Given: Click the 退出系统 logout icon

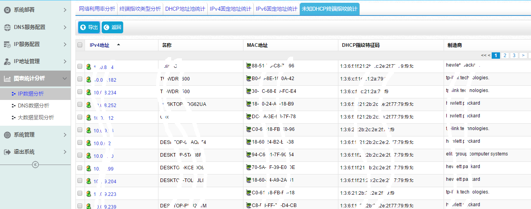Looking at the screenshot, I should pyautogui.click(x=7, y=152).
